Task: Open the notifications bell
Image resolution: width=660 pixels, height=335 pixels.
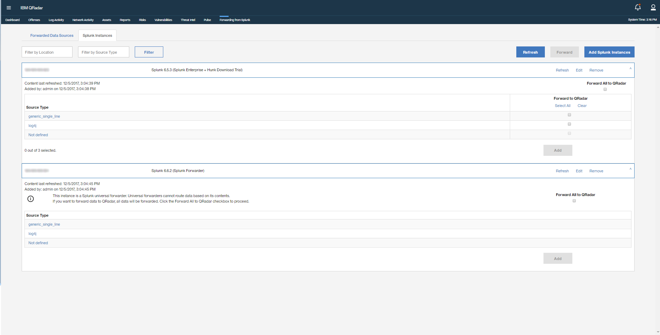Action: point(638,7)
